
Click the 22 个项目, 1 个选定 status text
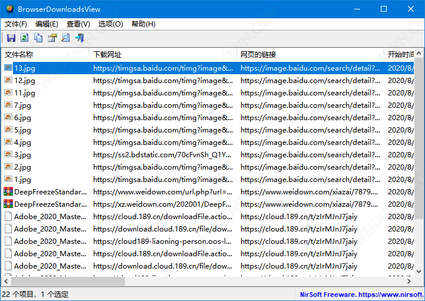tap(35, 295)
